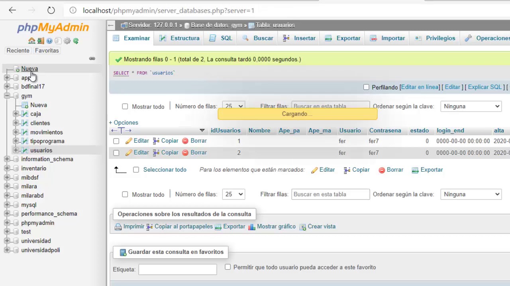Switch to the Estructura tab
510x286 pixels.
(x=179, y=38)
